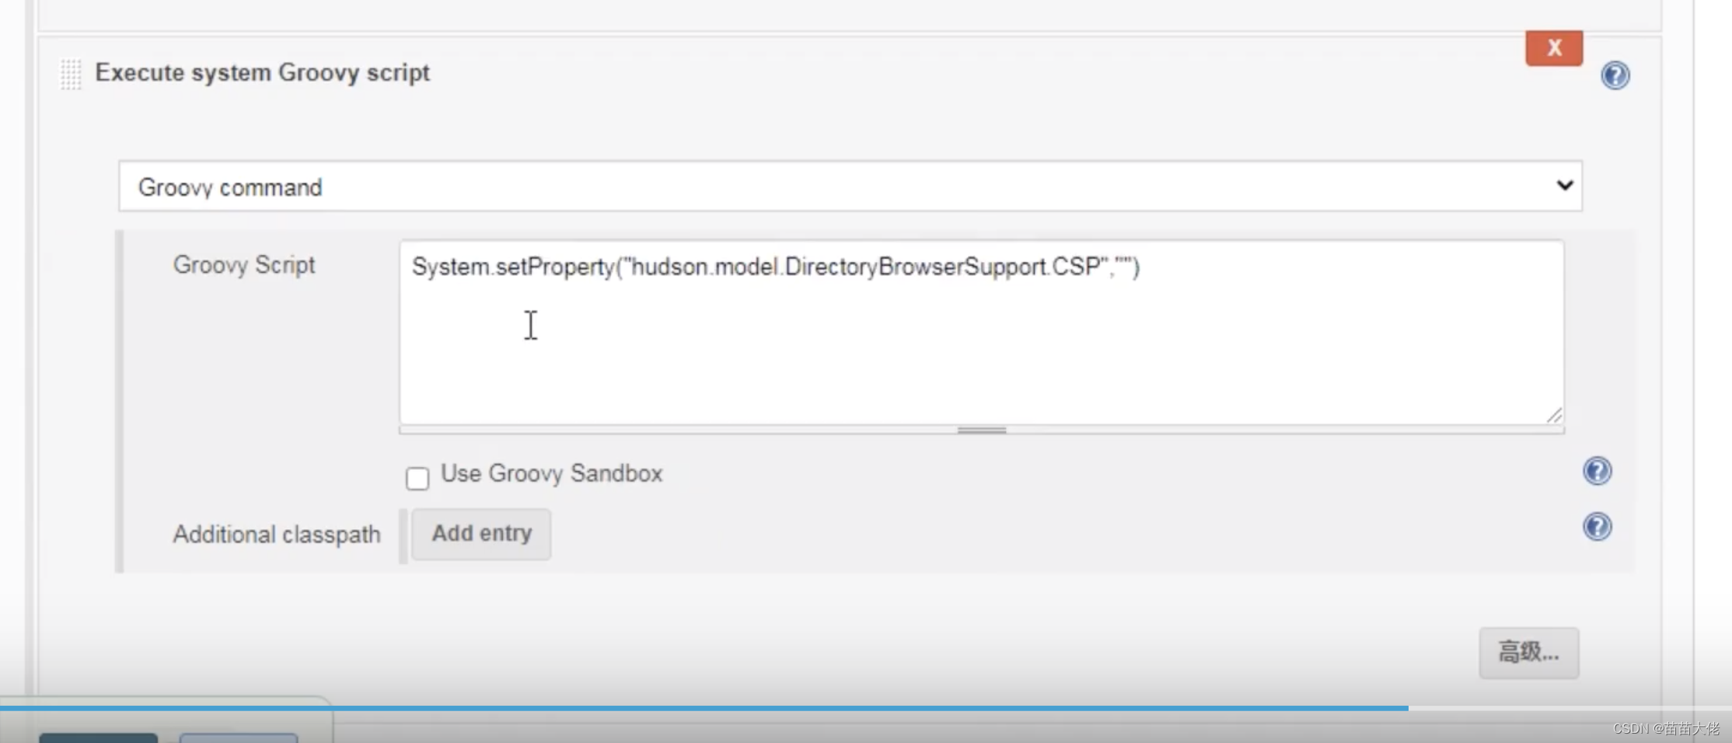This screenshot has height=743, width=1732.
Task: Click Add entry for Additional classpath
Action: 481,534
